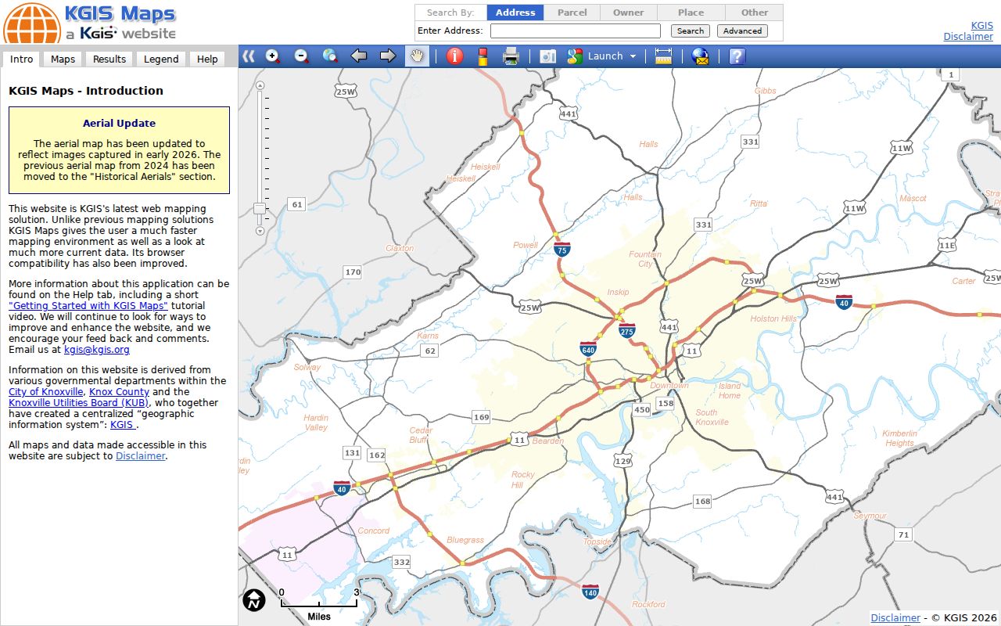Click zoom slider up arrow
1001x626 pixels.
pyautogui.click(x=260, y=85)
